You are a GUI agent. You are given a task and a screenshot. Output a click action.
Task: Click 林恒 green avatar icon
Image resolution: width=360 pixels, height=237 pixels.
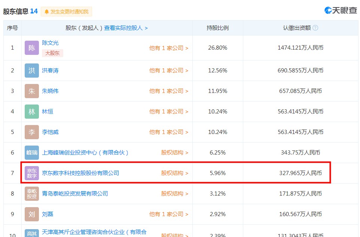point(32,112)
